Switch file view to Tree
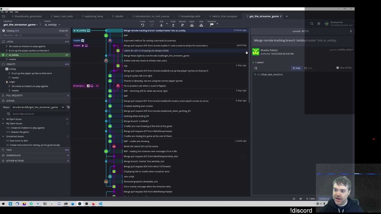The width and height of the screenshot is (381, 214). [x=308, y=68]
